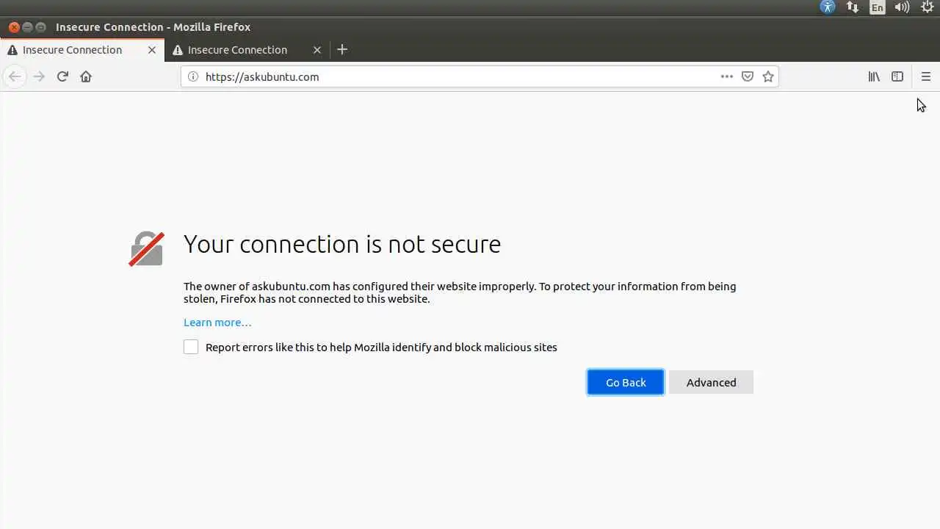Image resolution: width=940 pixels, height=529 pixels.
Task: Go to Firefox home page icon
Action: [86, 76]
